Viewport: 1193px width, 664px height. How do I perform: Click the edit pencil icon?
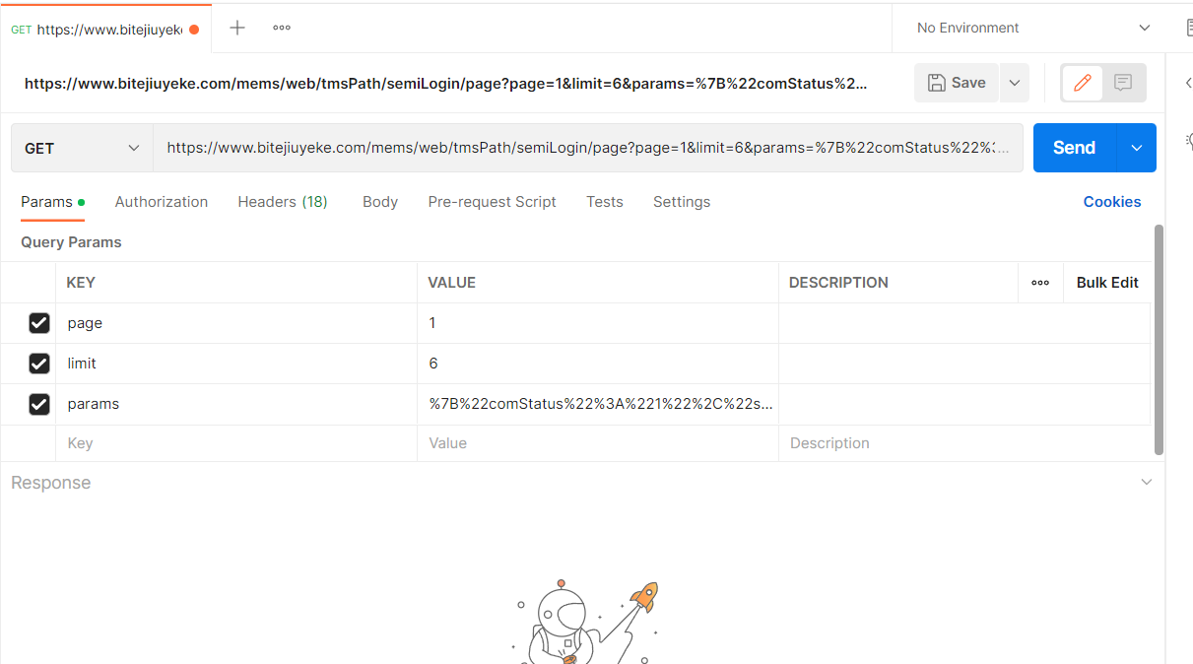[x=1083, y=83]
